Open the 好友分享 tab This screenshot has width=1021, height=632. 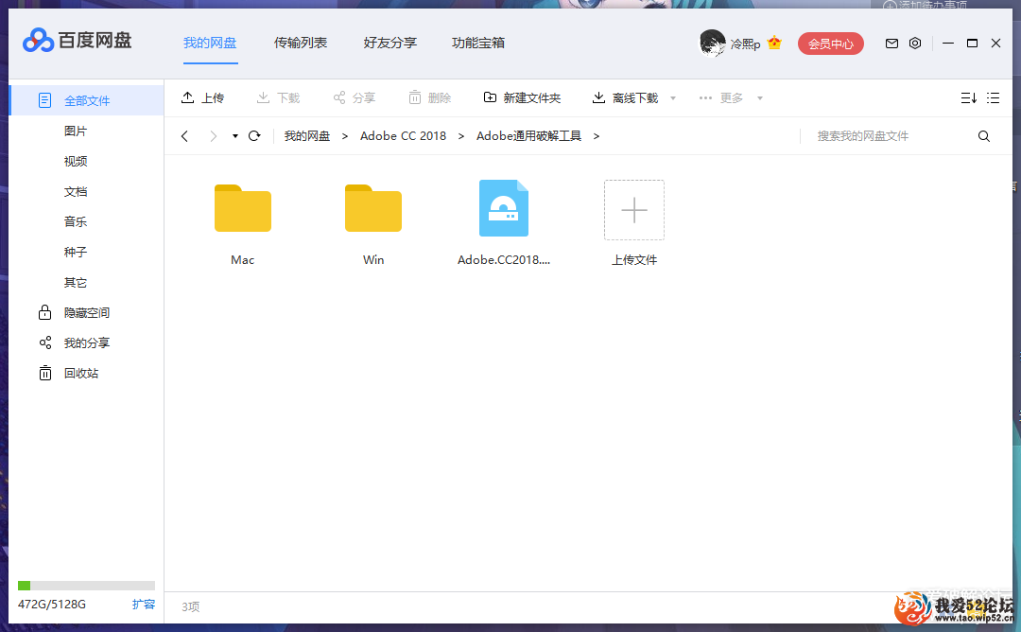coord(390,43)
